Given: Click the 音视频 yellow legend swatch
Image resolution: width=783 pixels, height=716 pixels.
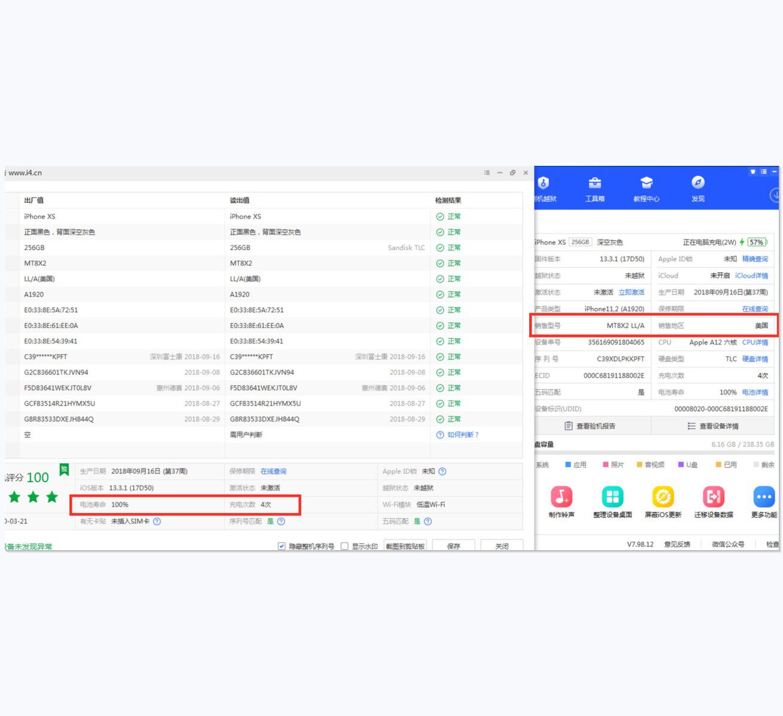Looking at the screenshot, I should click(639, 465).
